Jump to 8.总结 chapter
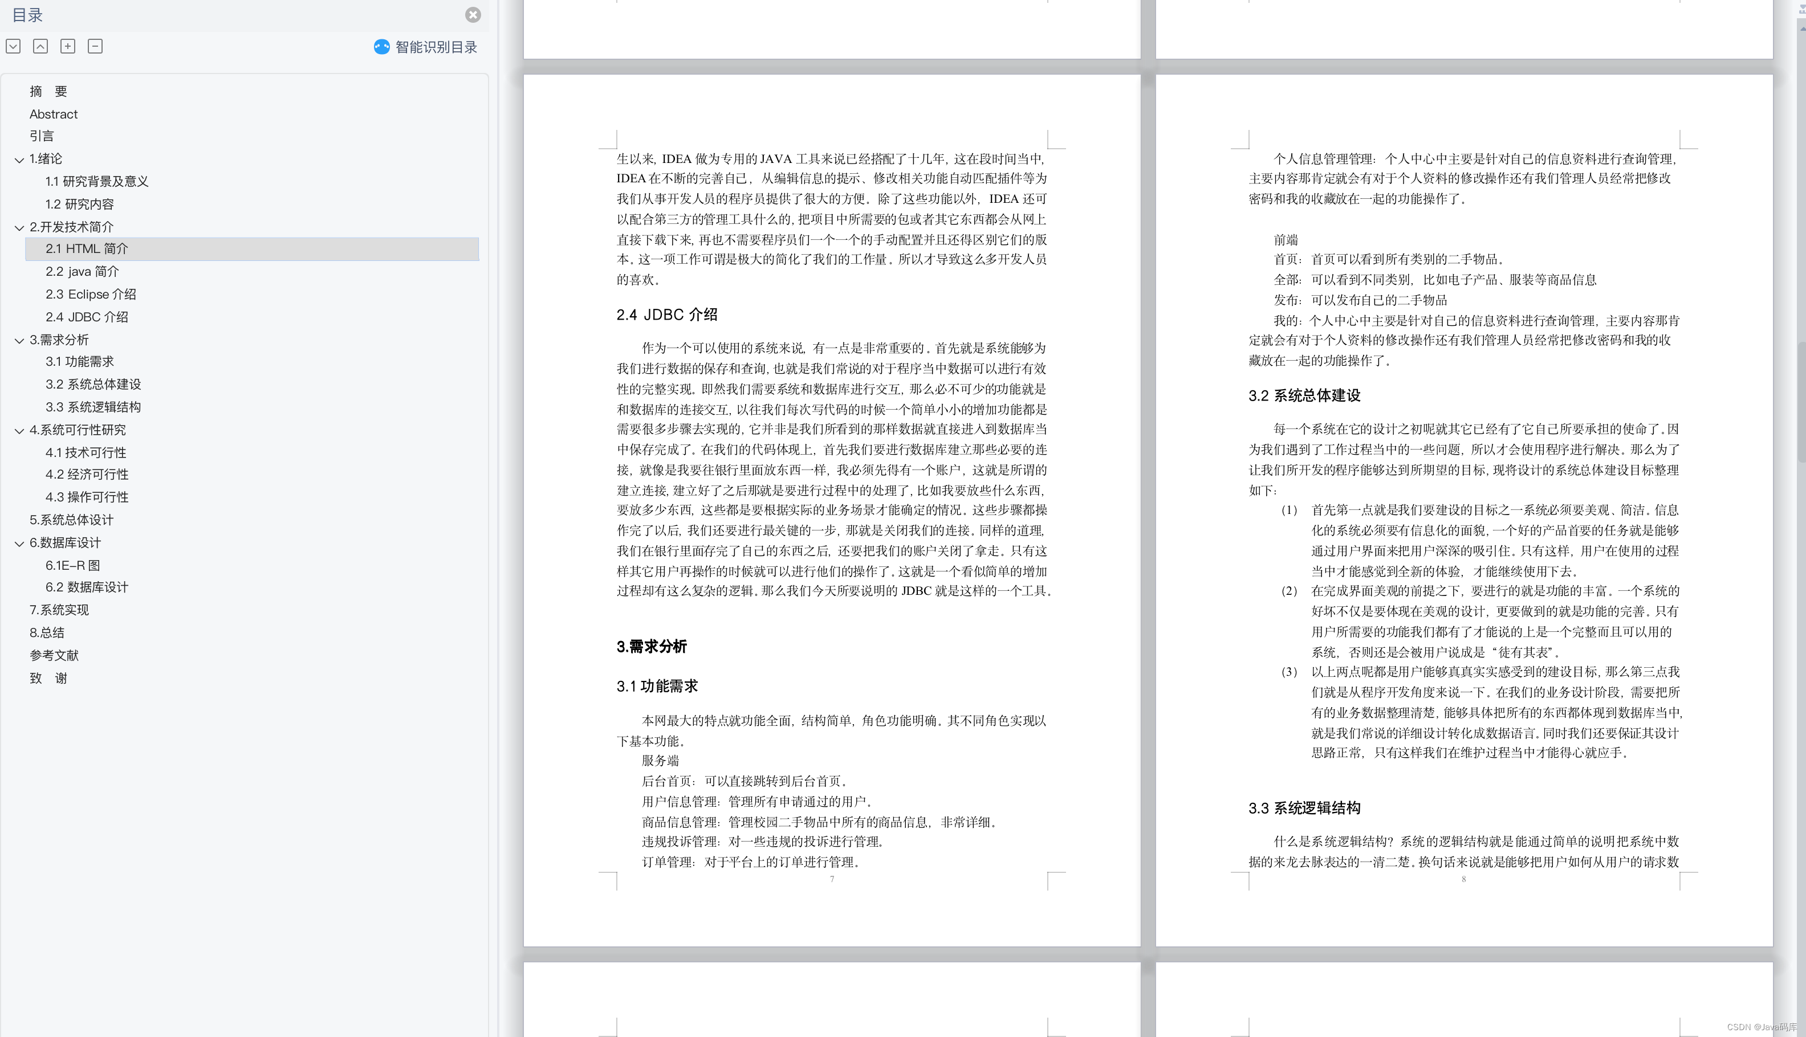Screen dimensions: 1806x1037 coord(47,632)
